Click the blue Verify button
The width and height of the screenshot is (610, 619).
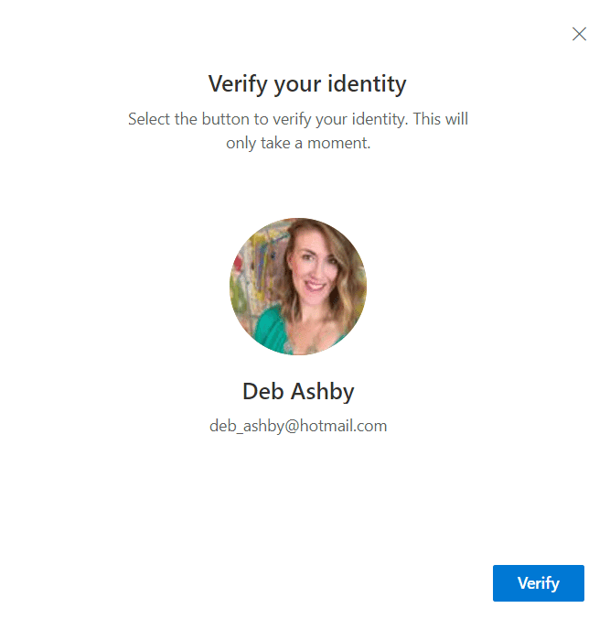pos(538,583)
